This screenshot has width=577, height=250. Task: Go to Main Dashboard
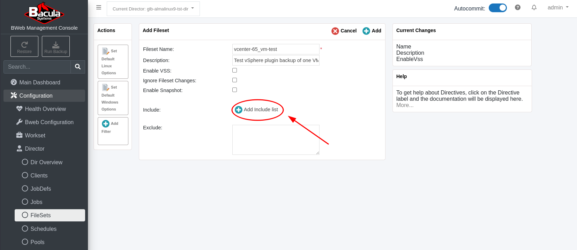[x=39, y=82]
